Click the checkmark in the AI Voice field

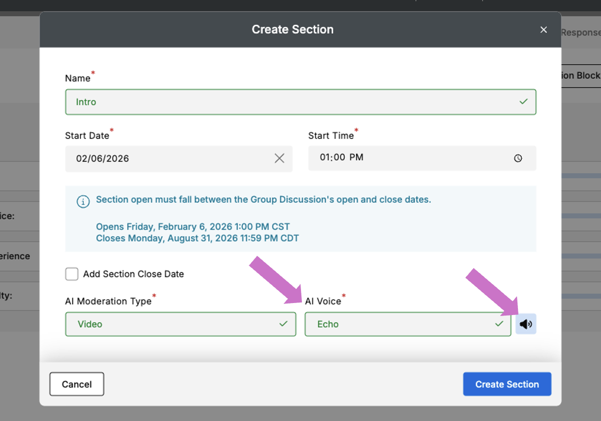[x=500, y=324]
